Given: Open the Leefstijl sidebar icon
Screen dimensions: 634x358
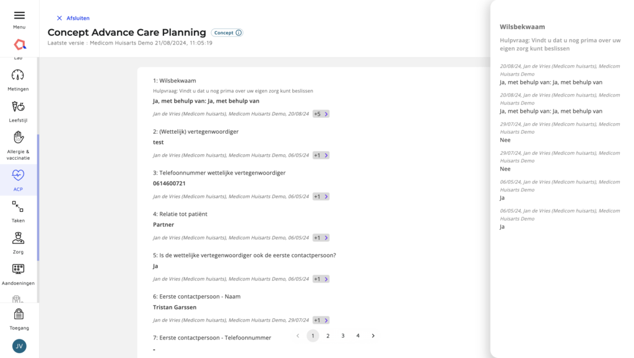Looking at the screenshot, I should coord(18,107).
